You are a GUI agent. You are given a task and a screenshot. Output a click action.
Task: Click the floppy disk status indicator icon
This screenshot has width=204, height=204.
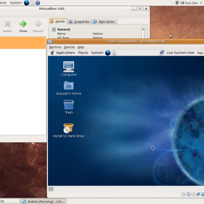tap(193, 194)
